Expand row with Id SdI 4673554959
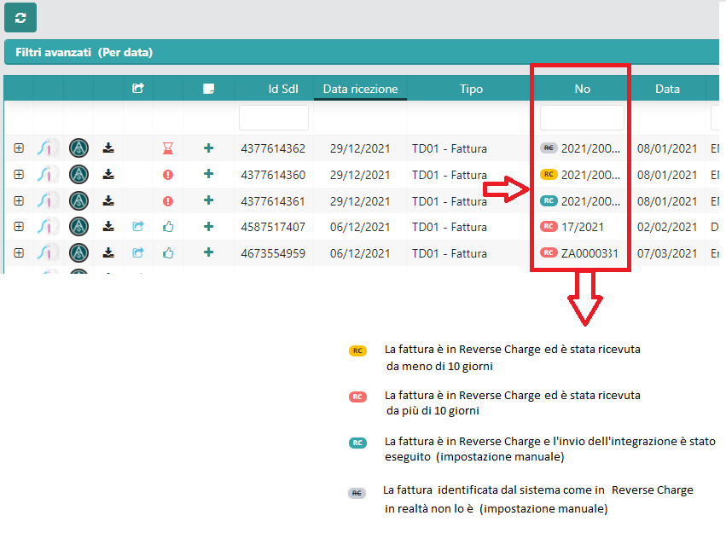Screen dimensions: 726x533 click(19, 253)
